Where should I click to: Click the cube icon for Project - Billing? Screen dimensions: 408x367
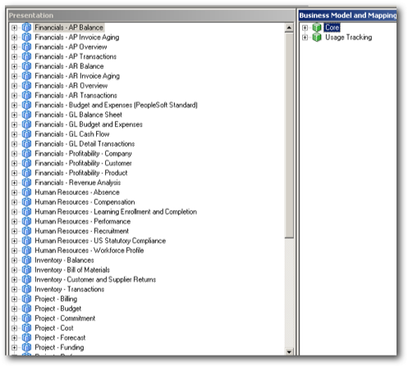pos(26,299)
